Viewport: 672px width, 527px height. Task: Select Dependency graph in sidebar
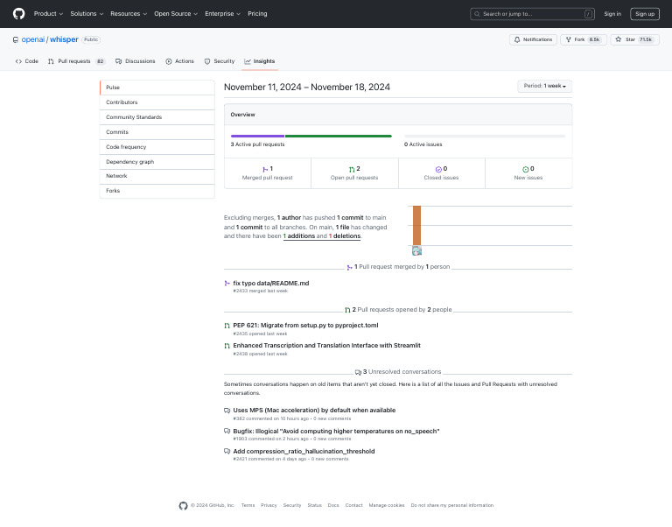(129, 162)
